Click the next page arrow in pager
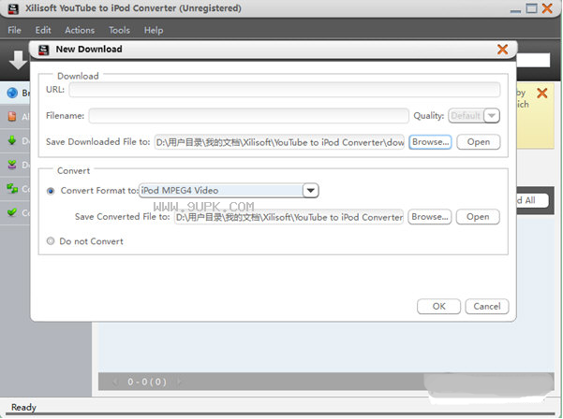 point(179,382)
